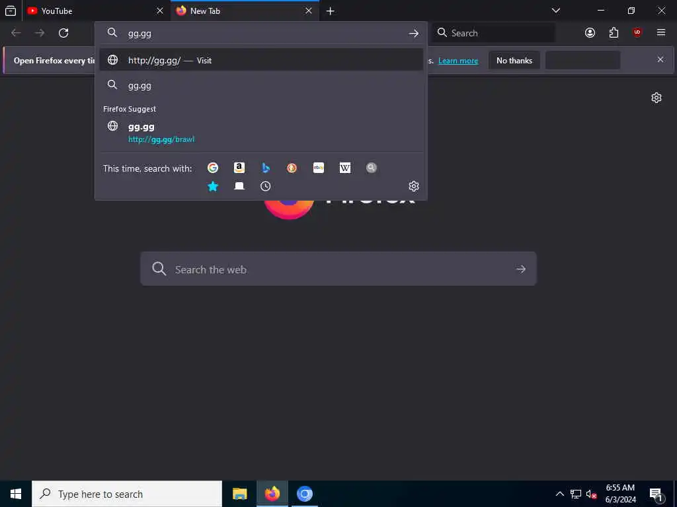Open the gg.gg/brawl Firefox Suggest entry
677x507 pixels.
point(260,132)
